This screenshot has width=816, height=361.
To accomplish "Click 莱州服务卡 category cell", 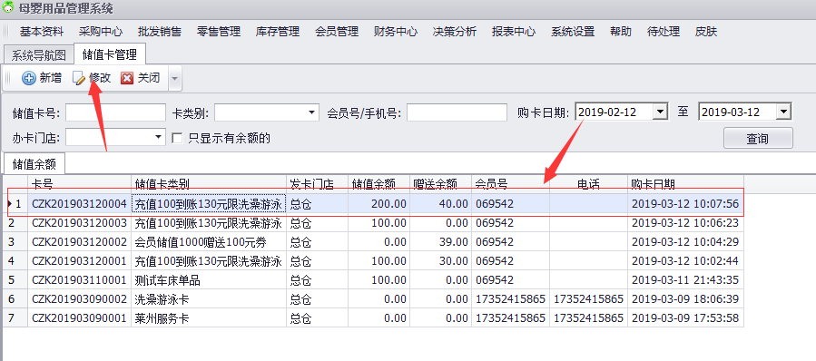I will pyautogui.click(x=209, y=317).
